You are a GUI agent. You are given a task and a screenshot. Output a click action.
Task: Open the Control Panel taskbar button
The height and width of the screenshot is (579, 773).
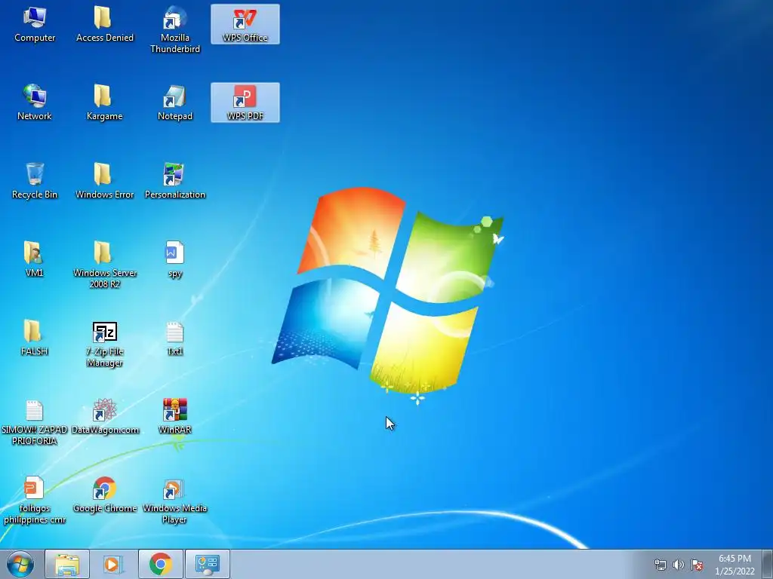point(207,564)
